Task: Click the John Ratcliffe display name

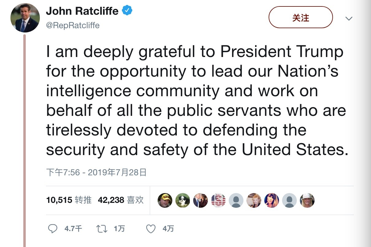Action: click(82, 11)
